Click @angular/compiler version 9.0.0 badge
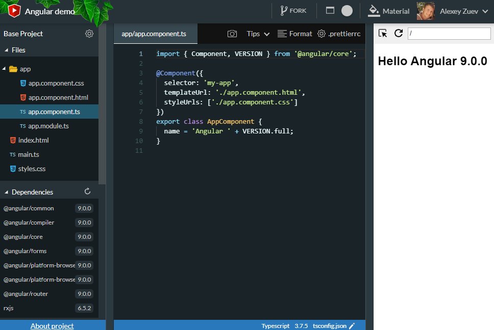This screenshot has width=494, height=330. click(84, 223)
